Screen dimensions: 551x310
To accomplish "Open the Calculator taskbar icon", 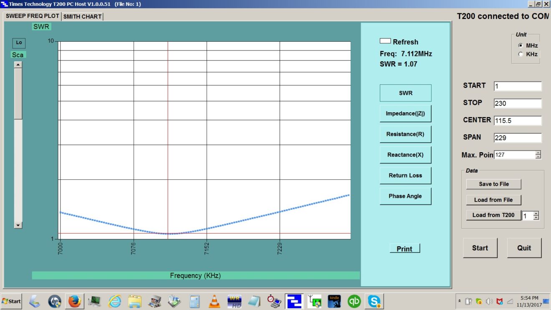I will click(195, 301).
